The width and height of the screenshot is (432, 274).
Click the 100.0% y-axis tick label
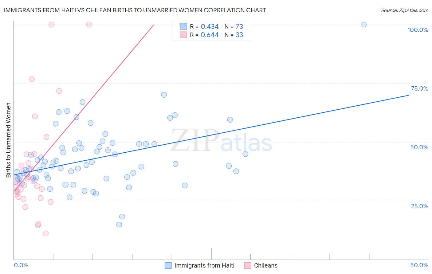click(418, 30)
